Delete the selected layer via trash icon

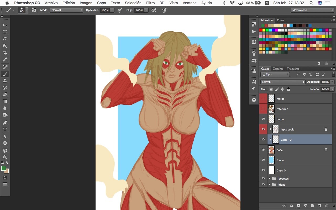click(x=327, y=206)
